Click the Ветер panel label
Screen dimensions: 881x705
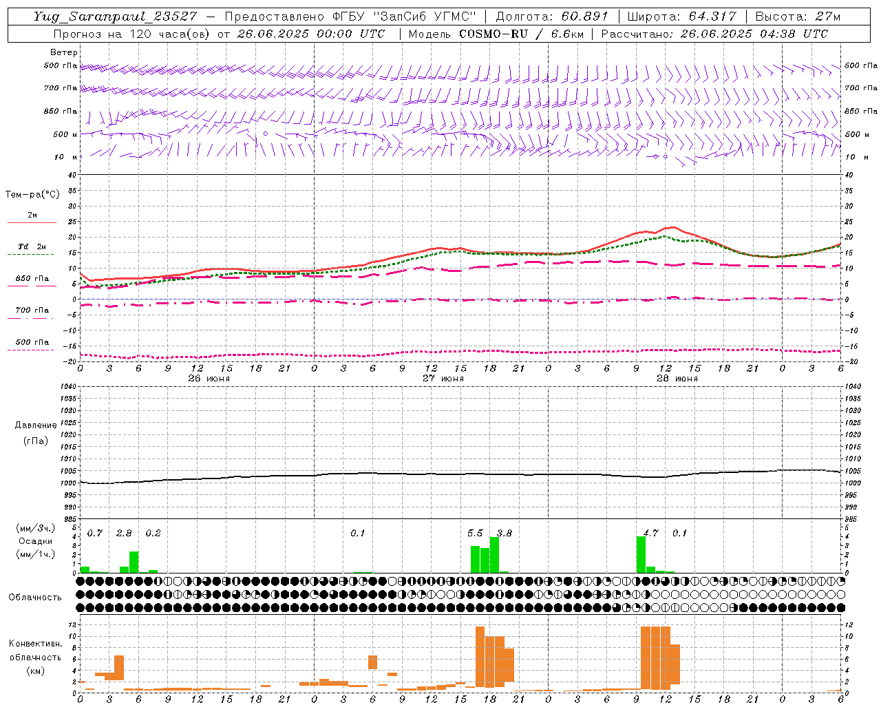pos(64,52)
